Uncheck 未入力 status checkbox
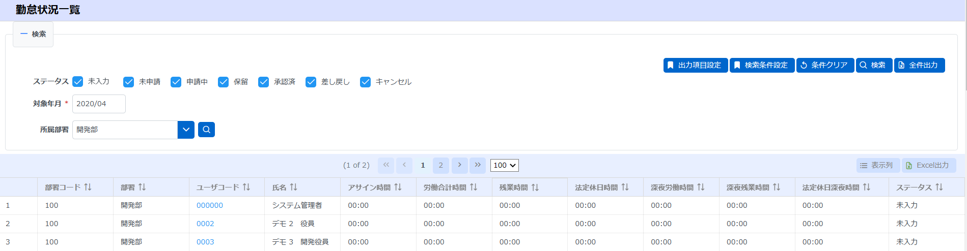This screenshot has height=251, width=967. pos(77,81)
